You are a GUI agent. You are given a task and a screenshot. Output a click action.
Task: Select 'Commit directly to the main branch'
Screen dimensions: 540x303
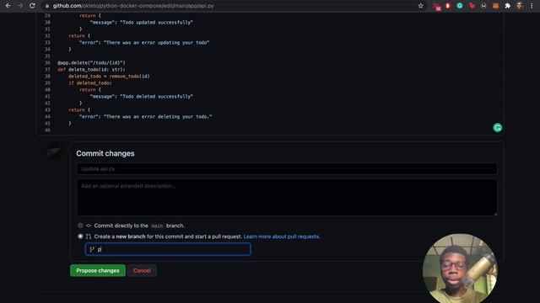pyautogui.click(x=80, y=226)
